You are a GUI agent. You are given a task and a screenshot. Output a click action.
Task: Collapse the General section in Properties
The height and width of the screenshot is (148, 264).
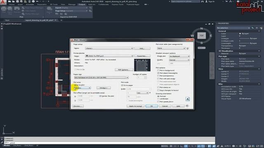tap(259, 31)
